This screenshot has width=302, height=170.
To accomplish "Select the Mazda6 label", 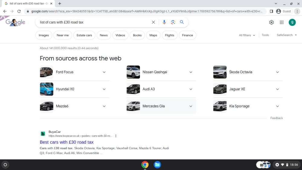I will [62, 106].
